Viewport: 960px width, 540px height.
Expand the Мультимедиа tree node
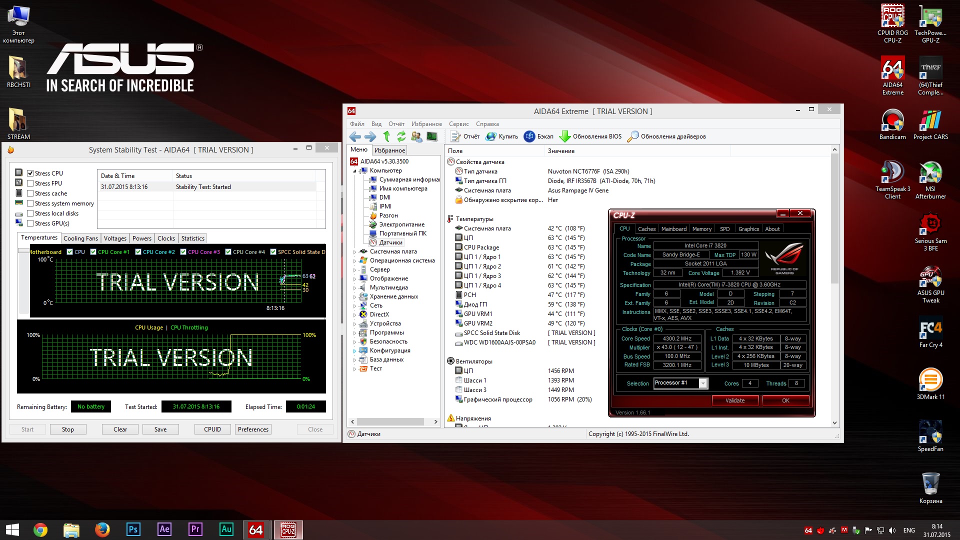click(x=355, y=288)
